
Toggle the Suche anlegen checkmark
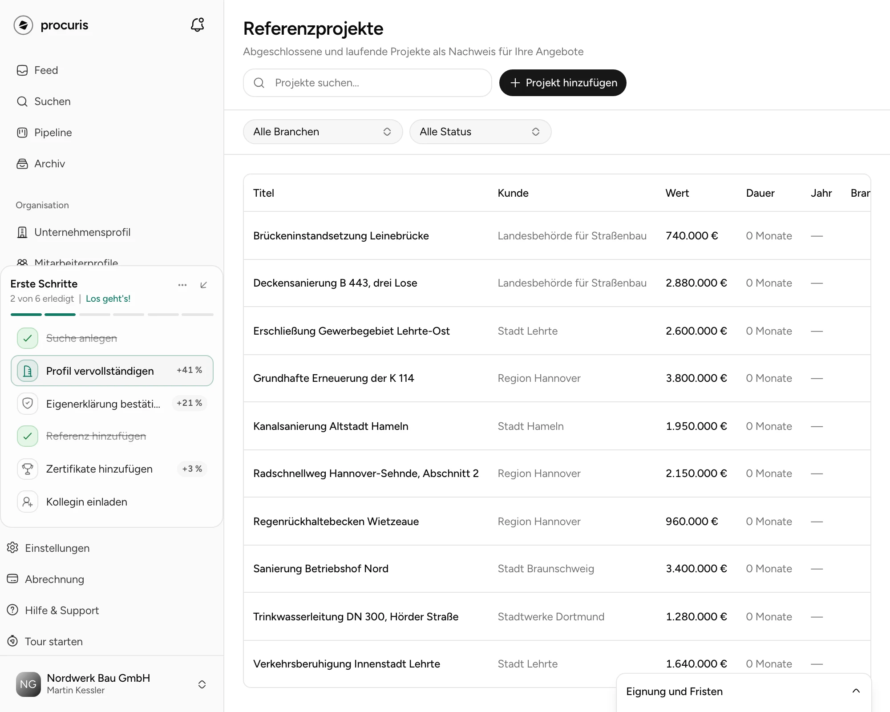[28, 338]
